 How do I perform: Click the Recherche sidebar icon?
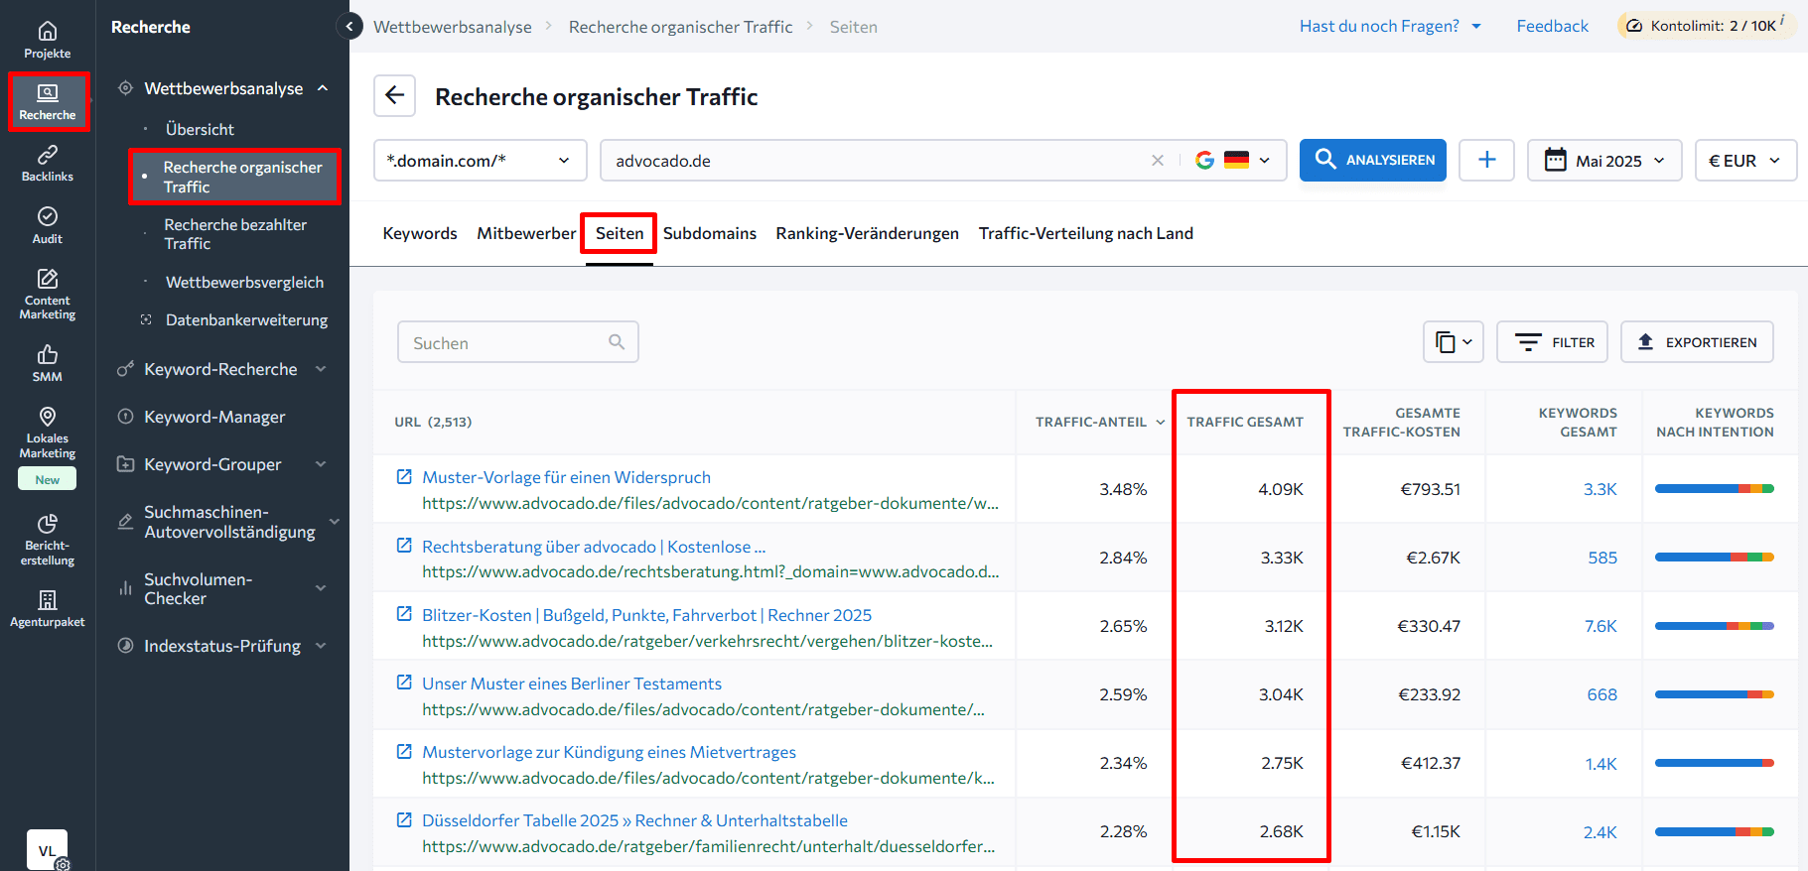[48, 102]
